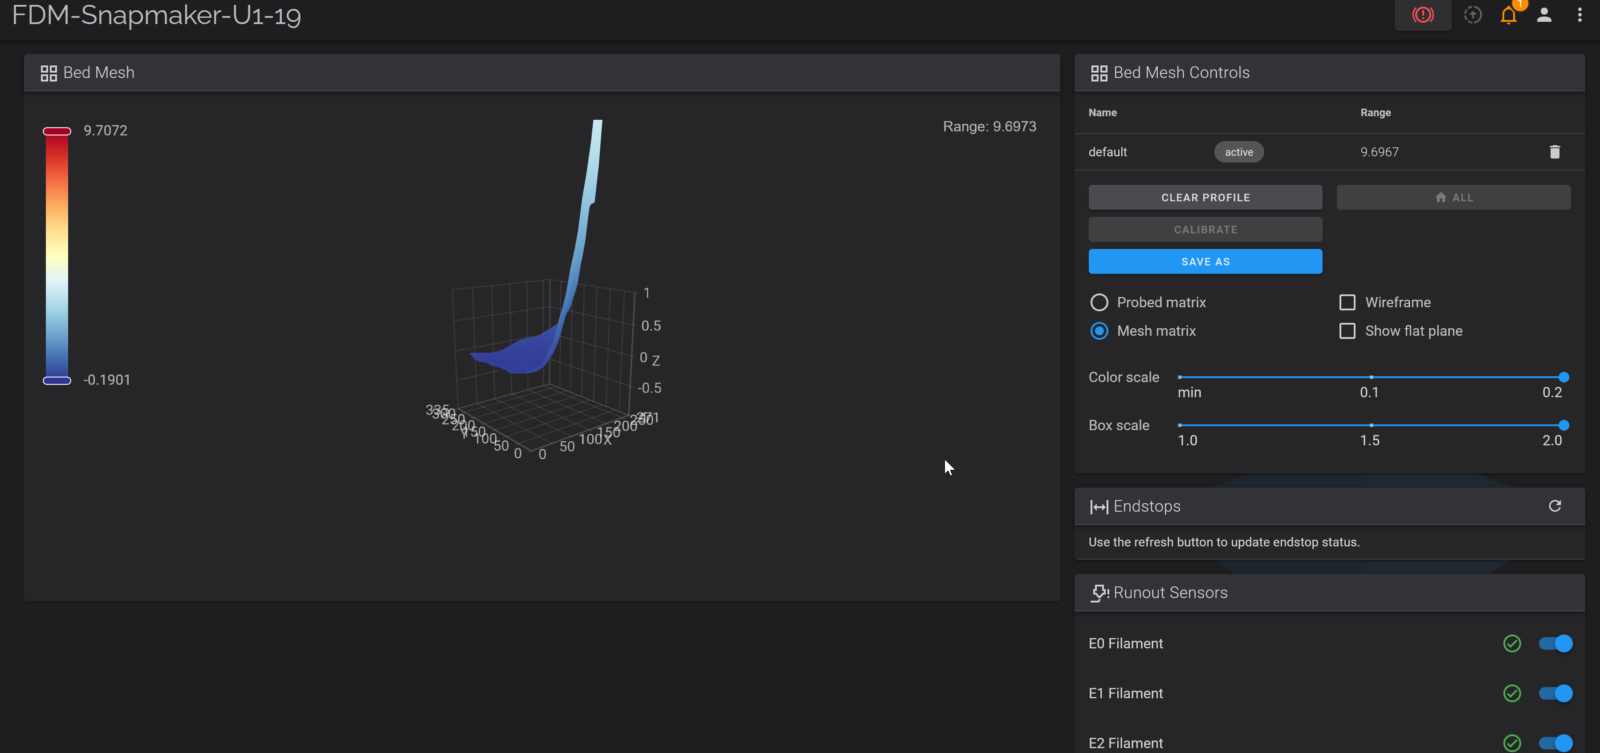Click the SAVE AS button
Screen dimensions: 1600x753
(1205, 261)
